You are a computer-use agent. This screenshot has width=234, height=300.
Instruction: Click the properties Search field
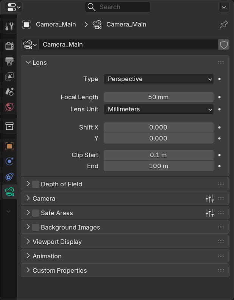tap(118, 7)
